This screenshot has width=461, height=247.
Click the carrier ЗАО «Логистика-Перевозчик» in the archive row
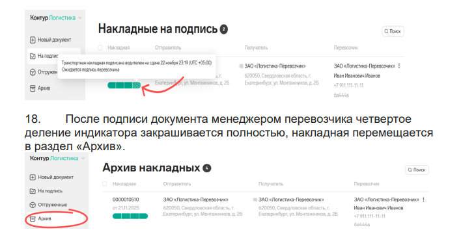(x=386, y=200)
